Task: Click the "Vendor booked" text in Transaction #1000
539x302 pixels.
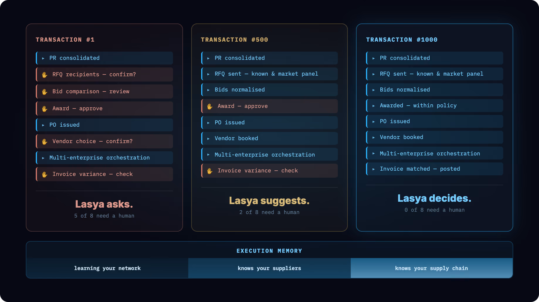Action: (401, 137)
